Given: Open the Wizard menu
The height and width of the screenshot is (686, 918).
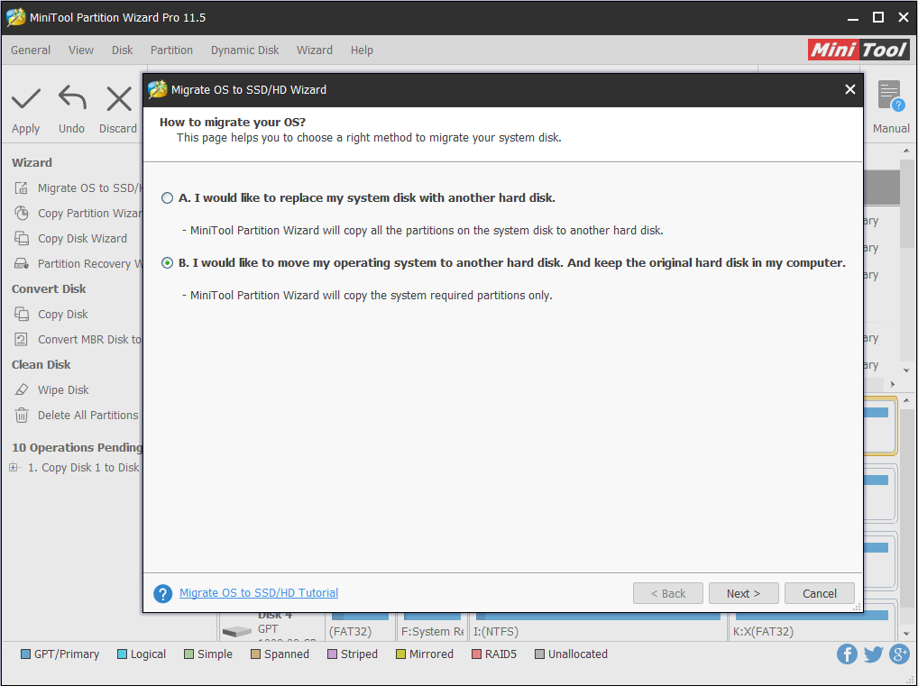Looking at the screenshot, I should [315, 50].
